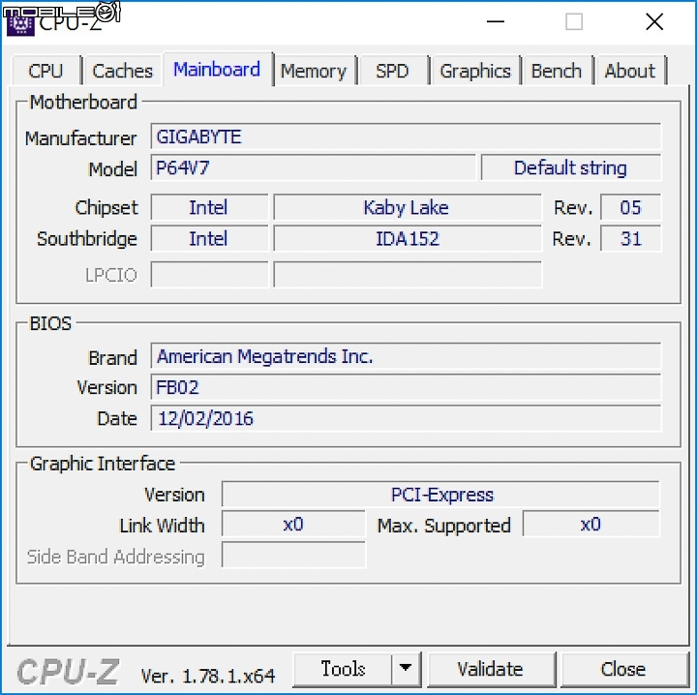Click the Kaby Lake chipset field
697x695 pixels.
coord(408,207)
